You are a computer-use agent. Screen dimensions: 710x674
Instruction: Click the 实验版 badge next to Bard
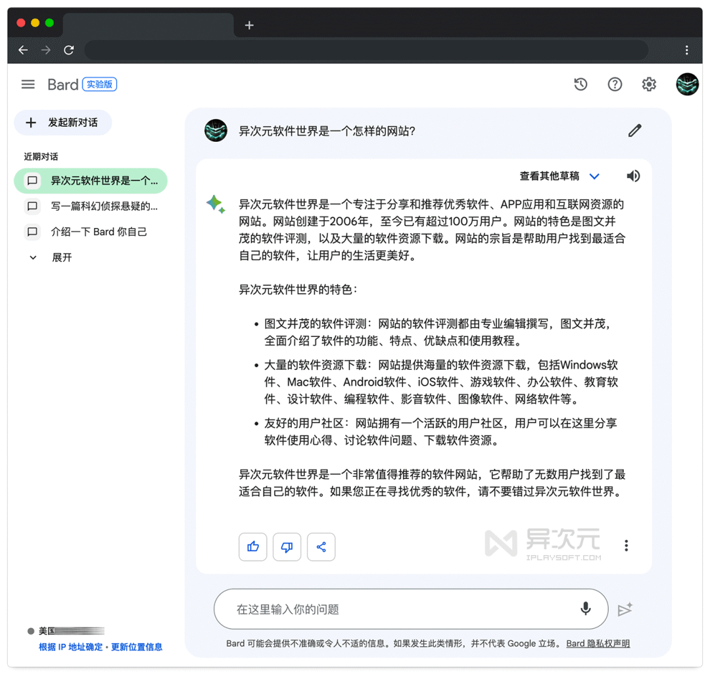pos(100,84)
